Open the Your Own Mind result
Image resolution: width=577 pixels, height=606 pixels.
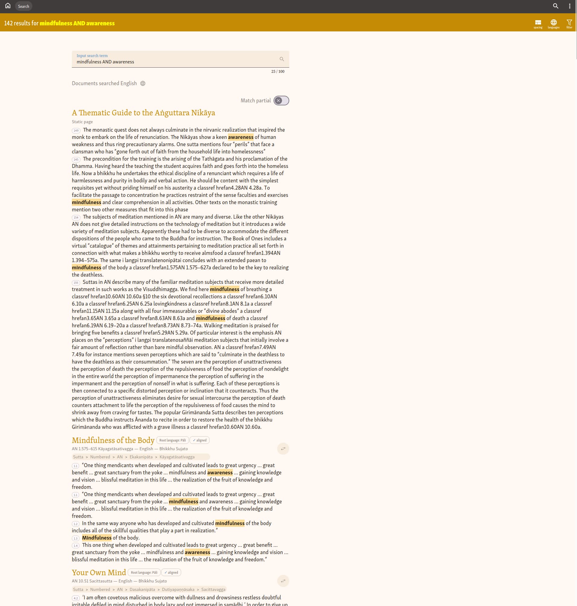pos(99,572)
